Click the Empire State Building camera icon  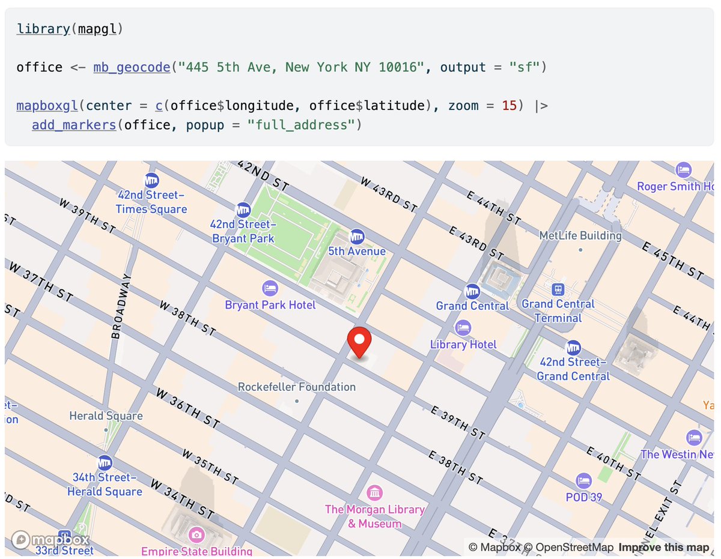pyautogui.click(x=196, y=534)
